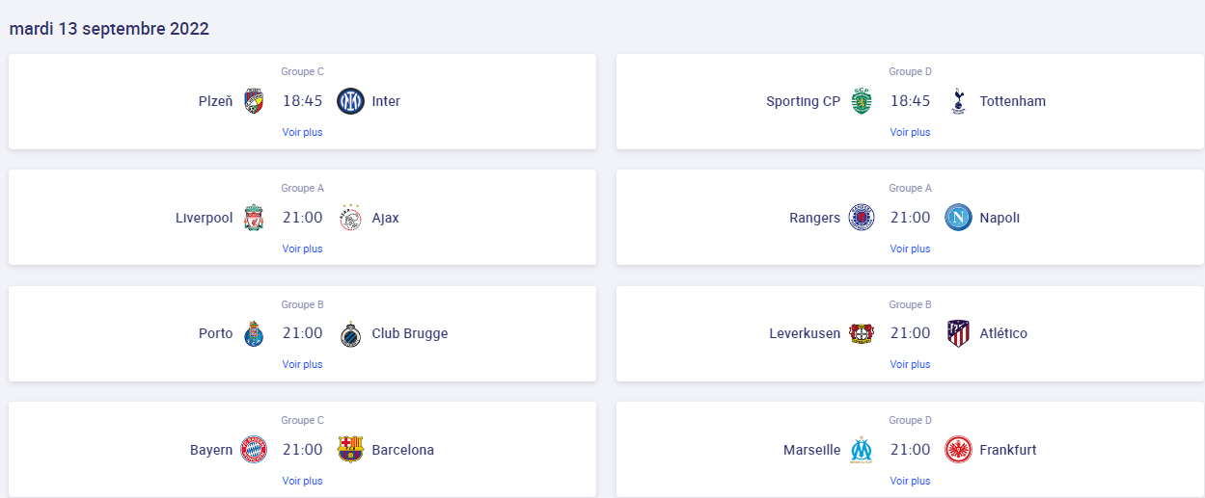Select the Marseille OM logo
Image resolution: width=1205 pixels, height=498 pixels.
[x=862, y=450]
